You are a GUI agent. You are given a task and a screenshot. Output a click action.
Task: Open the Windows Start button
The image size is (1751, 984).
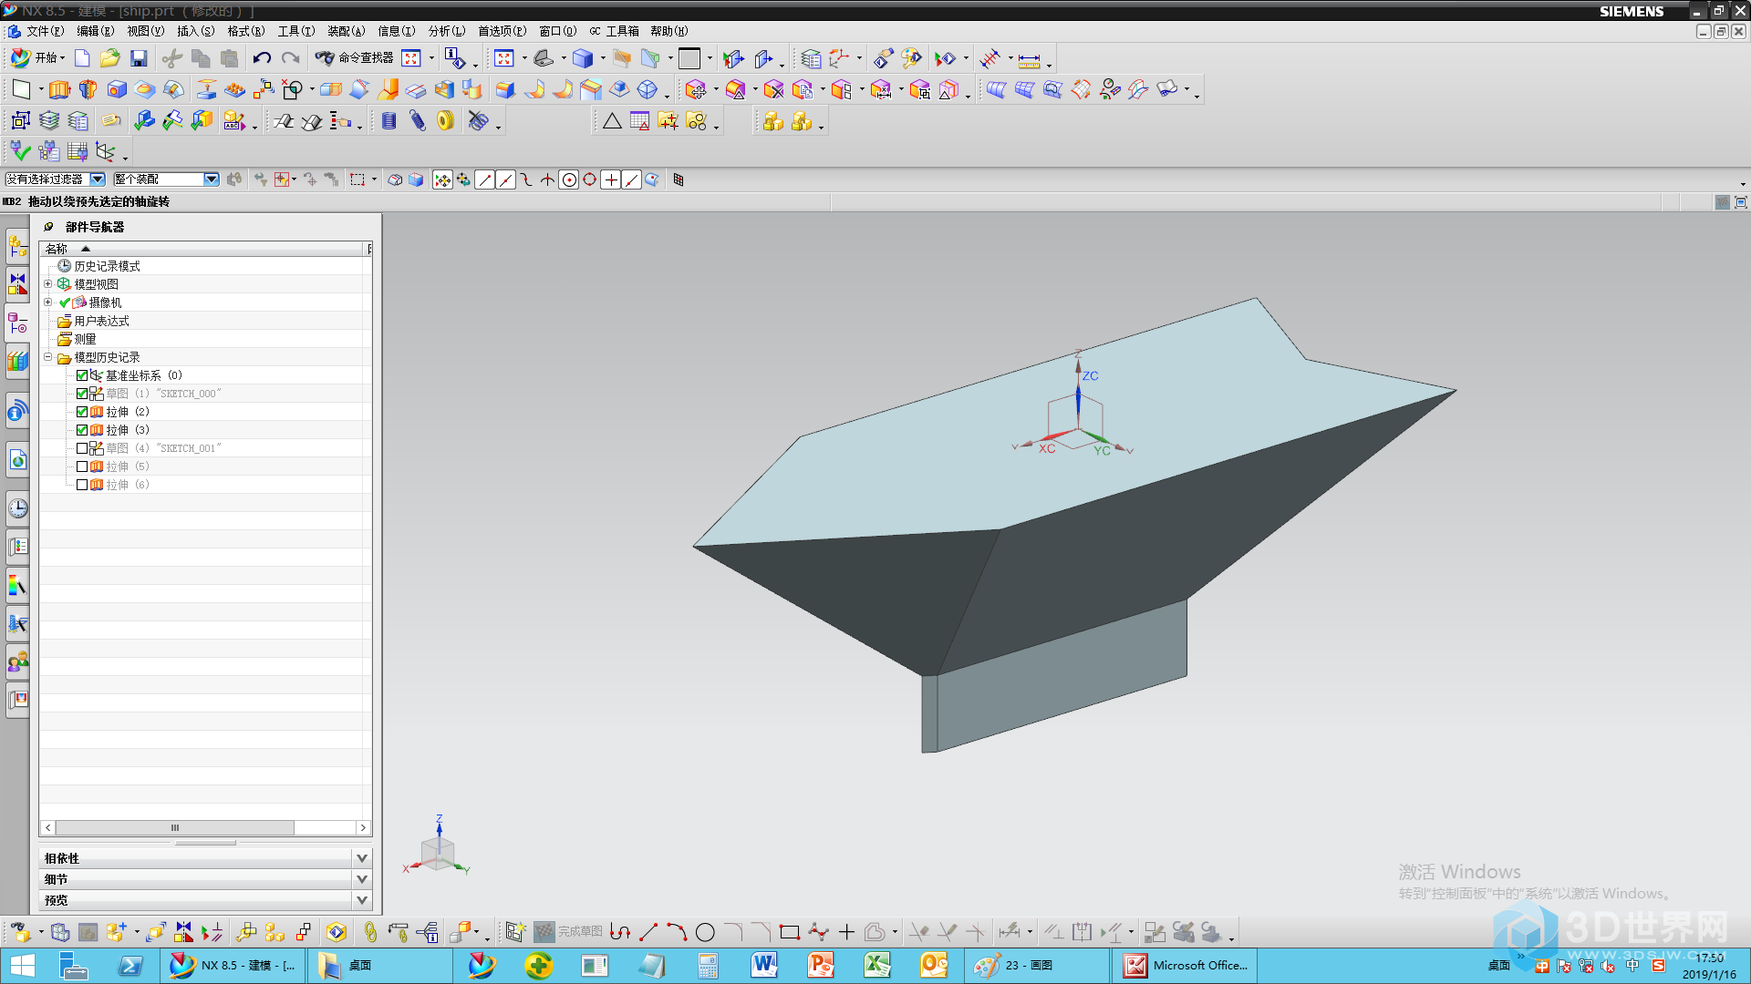22,966
